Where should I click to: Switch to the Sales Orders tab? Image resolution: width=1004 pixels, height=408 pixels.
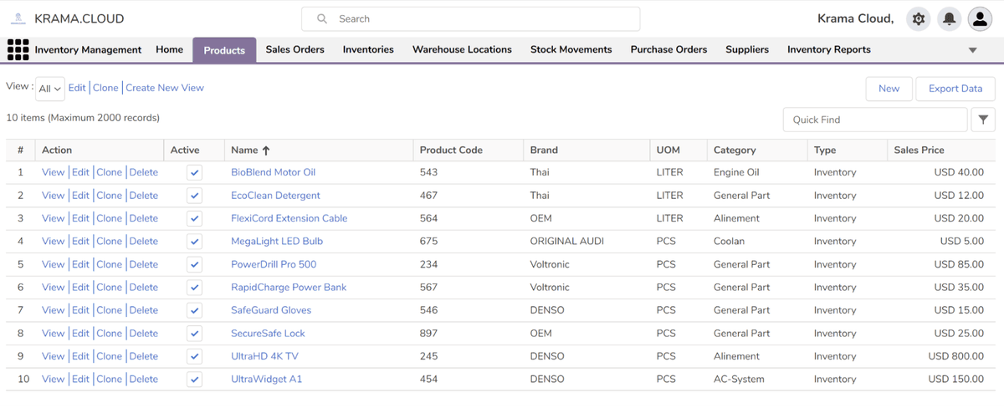pos(295,49)
